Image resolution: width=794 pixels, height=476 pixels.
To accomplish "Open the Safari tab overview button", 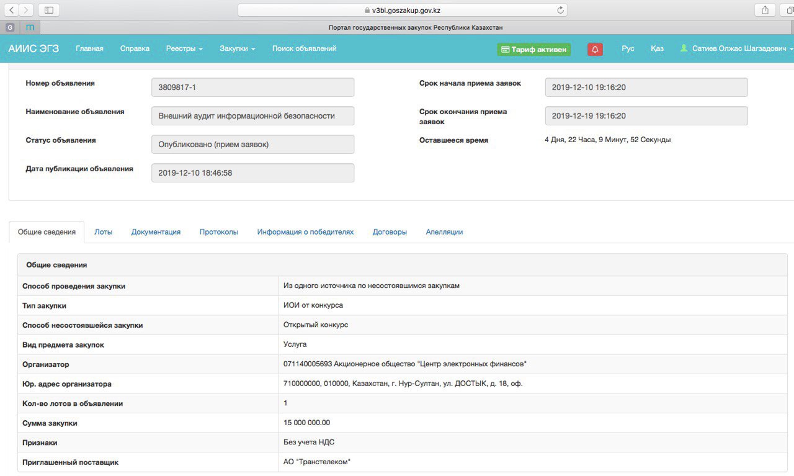I will (x=788, y=10).
